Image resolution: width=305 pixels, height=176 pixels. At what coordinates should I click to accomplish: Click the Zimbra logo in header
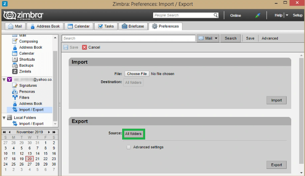(x=23, y=16)
